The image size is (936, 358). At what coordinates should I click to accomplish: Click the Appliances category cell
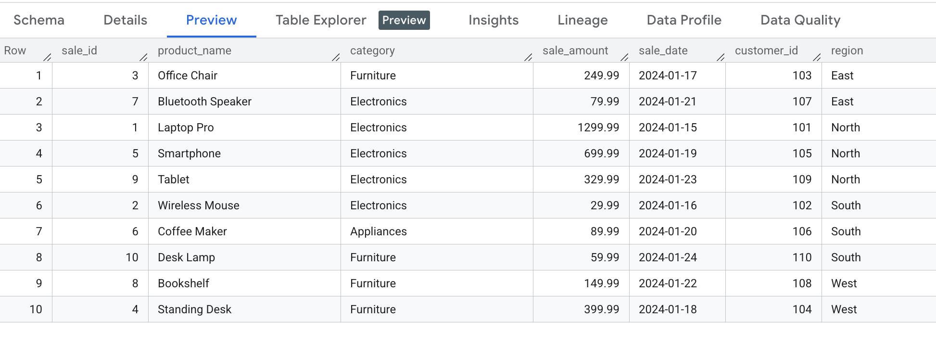point(437,231)
